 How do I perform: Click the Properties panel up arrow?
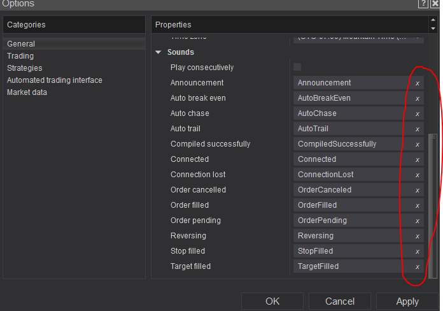[433, 21]
